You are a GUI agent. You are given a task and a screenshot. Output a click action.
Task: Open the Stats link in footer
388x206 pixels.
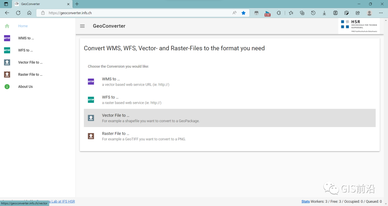pos(305,202)
